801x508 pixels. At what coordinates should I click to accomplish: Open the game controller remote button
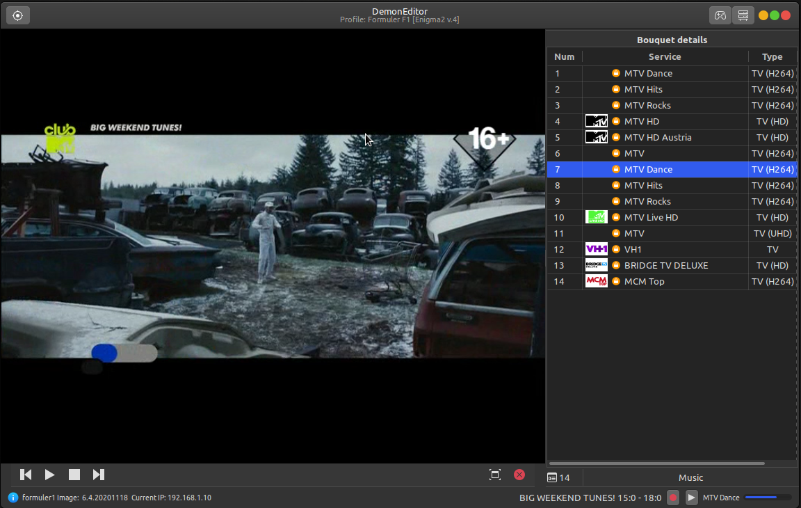point(720,15)
